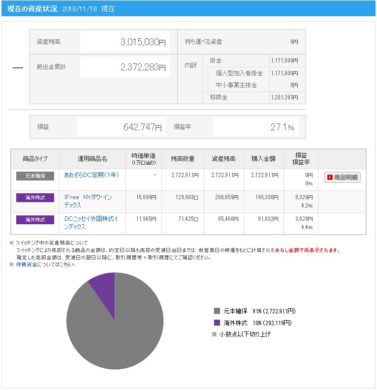Select the 損益 value 642,747円
Screen dimensions: 377x390
143,127
